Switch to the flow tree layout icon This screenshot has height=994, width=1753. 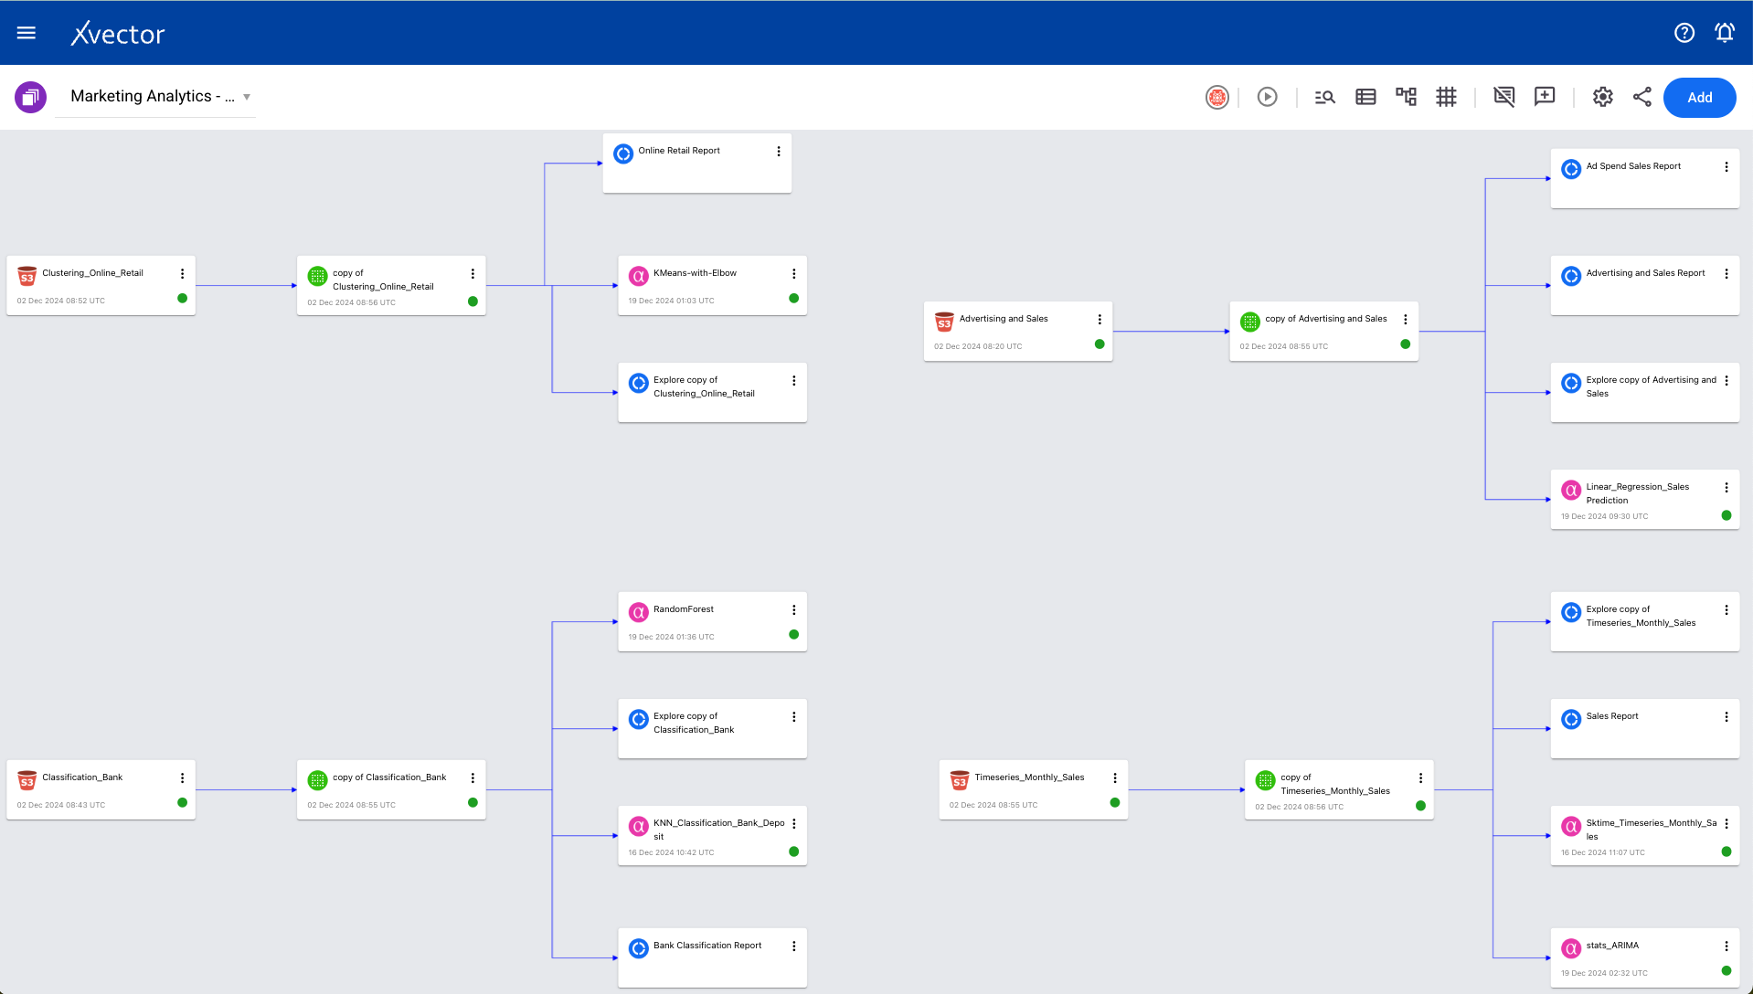tap(1406, 97)
